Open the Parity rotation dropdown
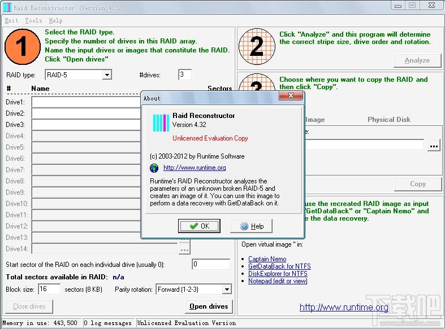 point(226,289)
